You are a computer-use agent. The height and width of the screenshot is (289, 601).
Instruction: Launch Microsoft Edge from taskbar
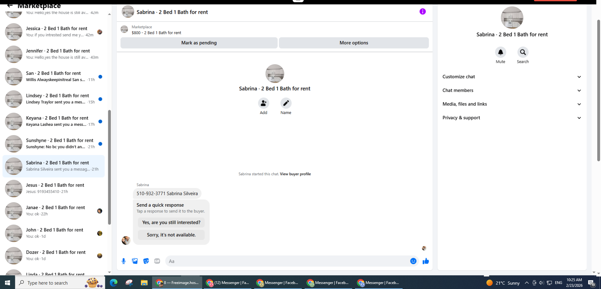114,283
